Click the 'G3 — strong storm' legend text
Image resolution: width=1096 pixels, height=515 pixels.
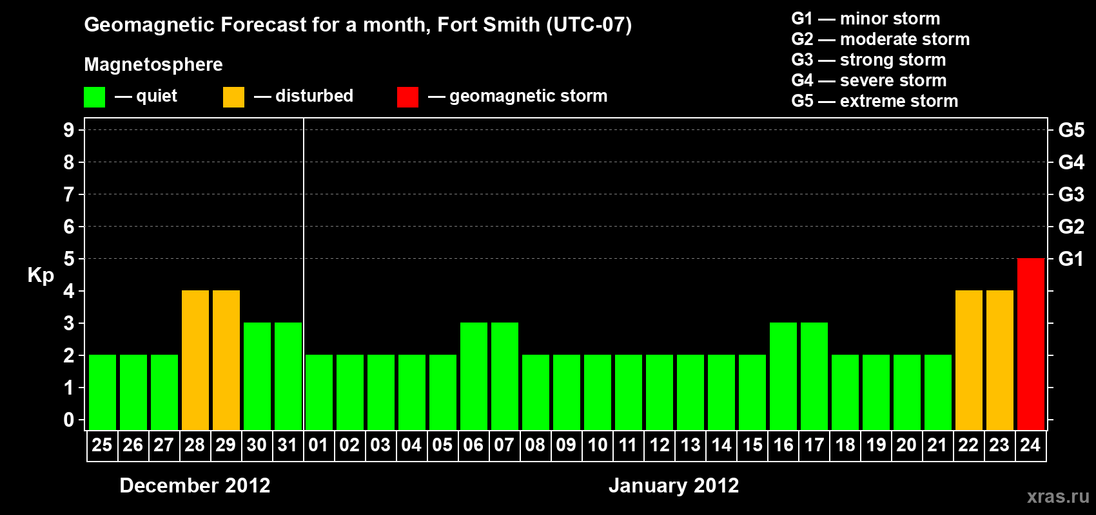(869, 60)
